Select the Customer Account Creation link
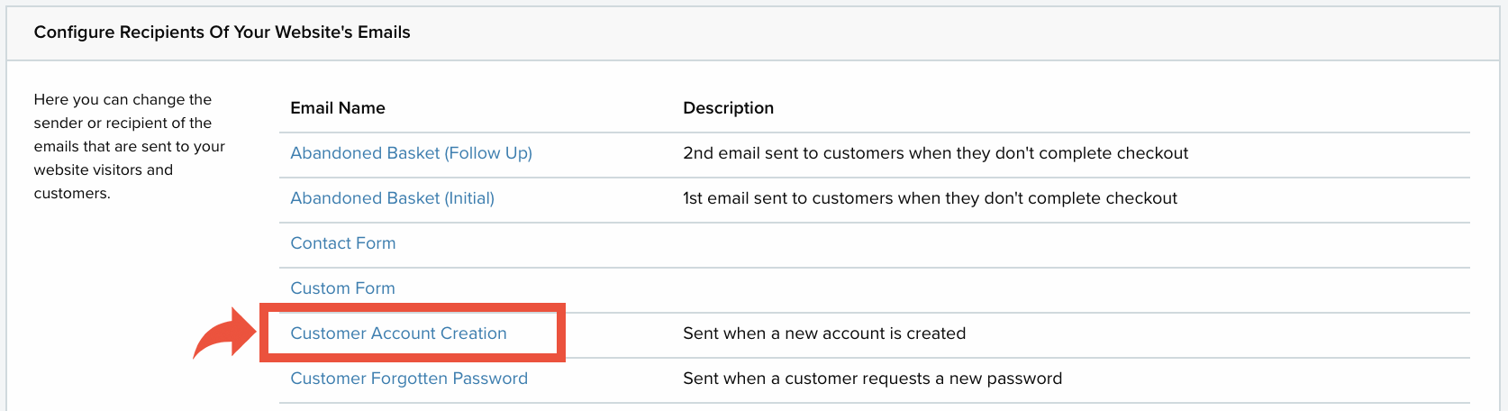Screen dimensions: 1508x411 point(398,333)
